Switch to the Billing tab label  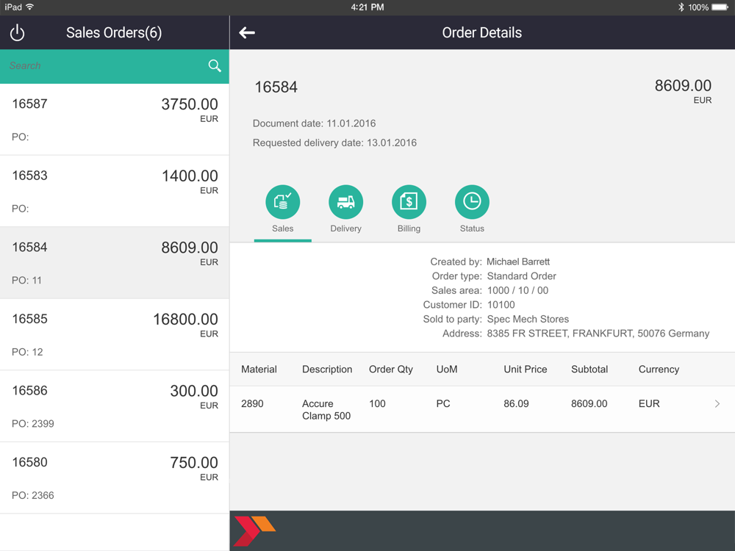pos(409,228)
